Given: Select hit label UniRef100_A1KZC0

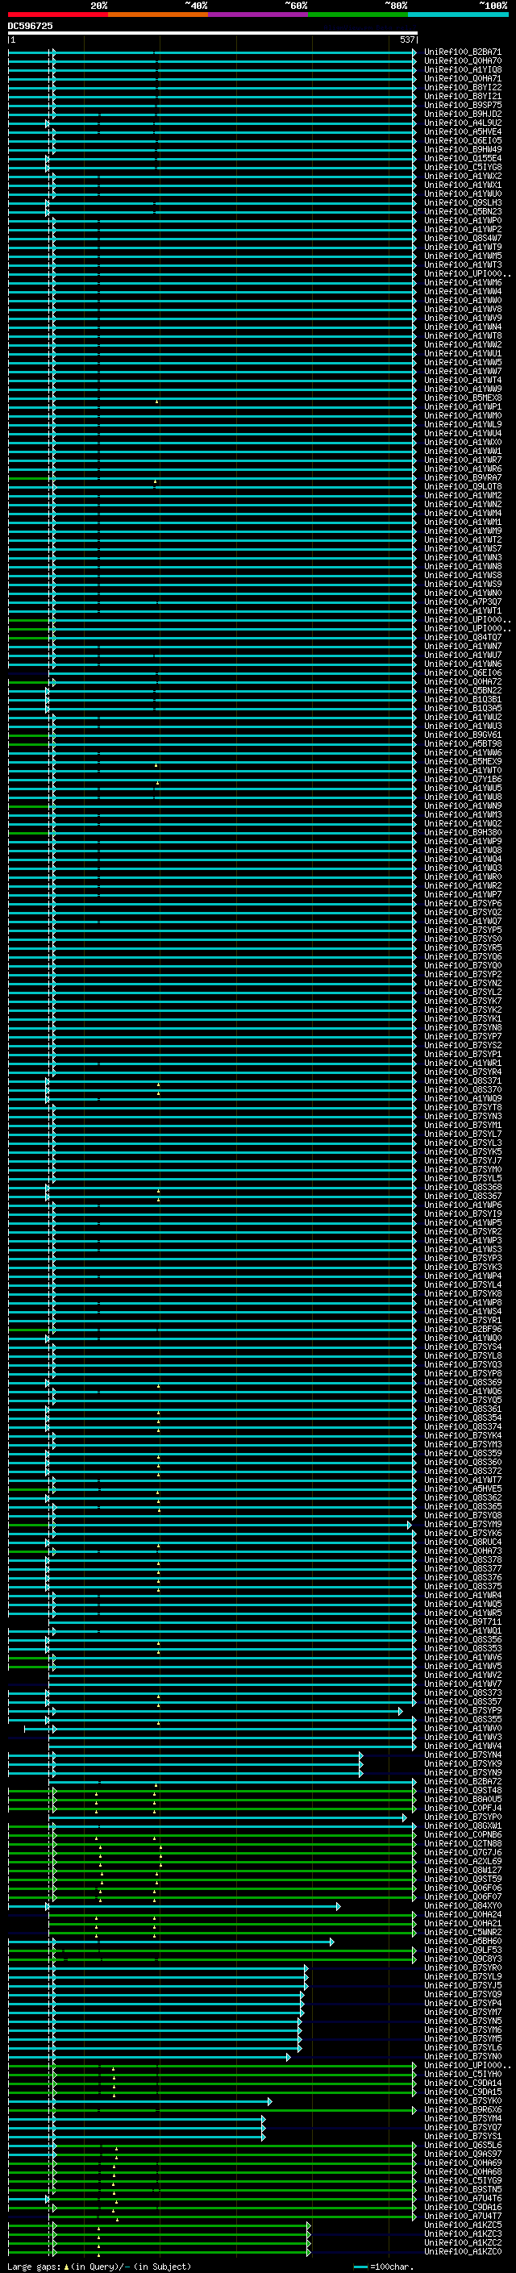Looking at the screenshot, I should click(x=463, y=2252).
